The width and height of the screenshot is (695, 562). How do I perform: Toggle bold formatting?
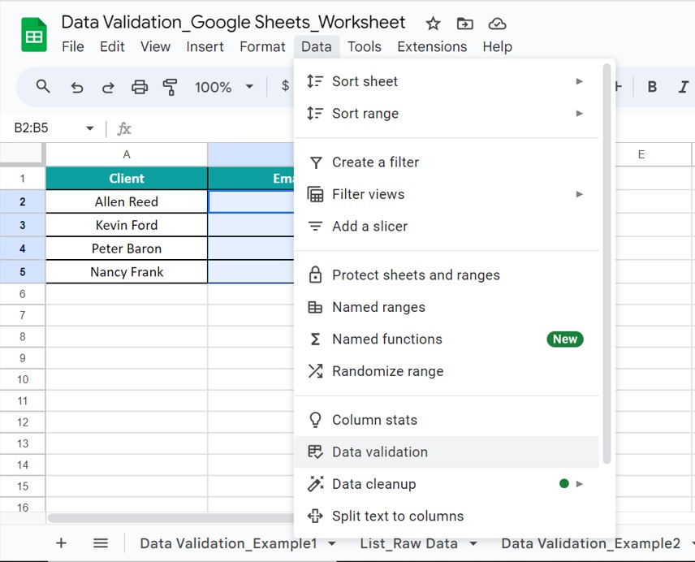(652, 87)
